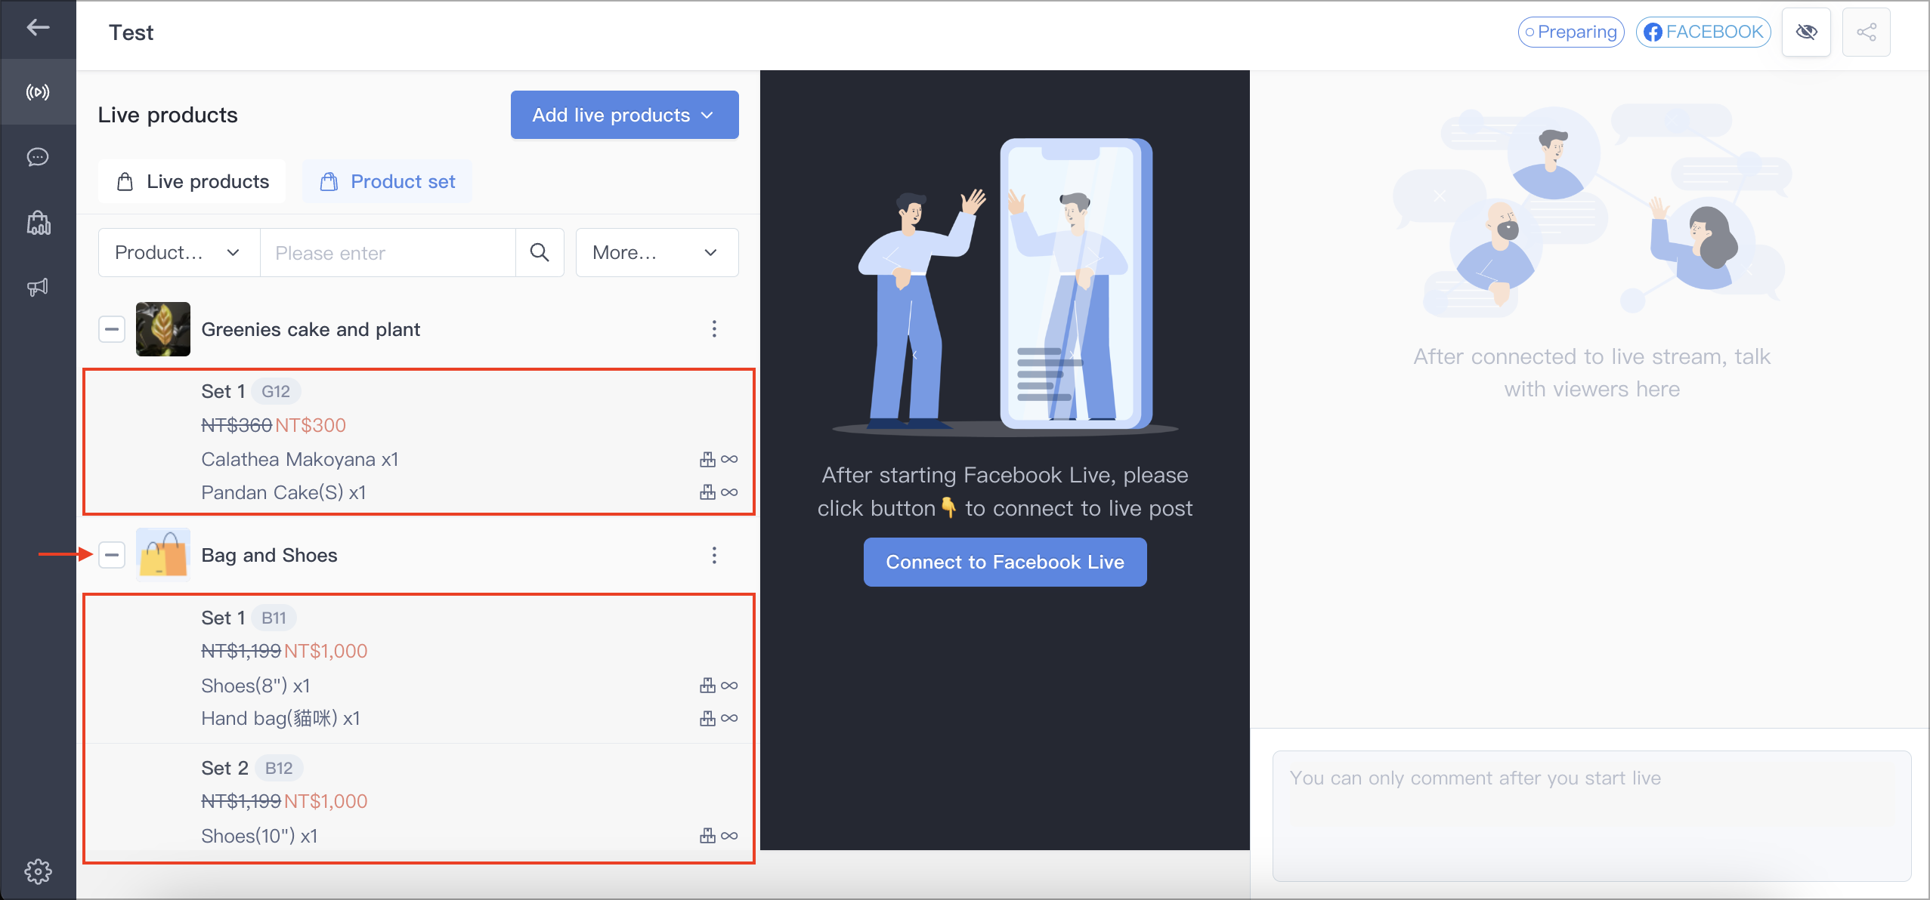Viewport: 1930px width, 900px height.
Task: Open the shop analytics sidebar icon
Action: pos(38,223)
